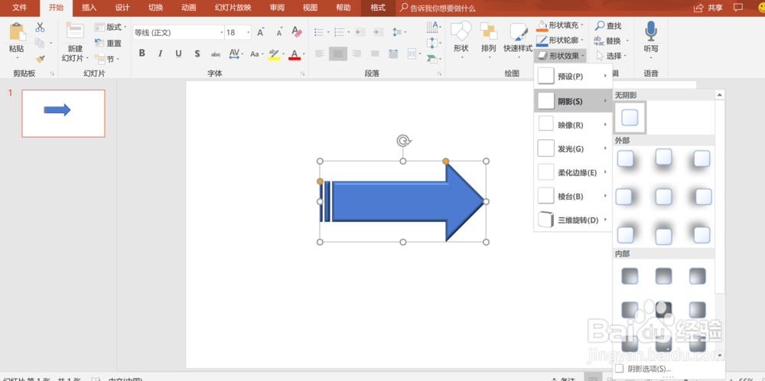
Task: Click the Tell me search box
Action: click(437, 8)
